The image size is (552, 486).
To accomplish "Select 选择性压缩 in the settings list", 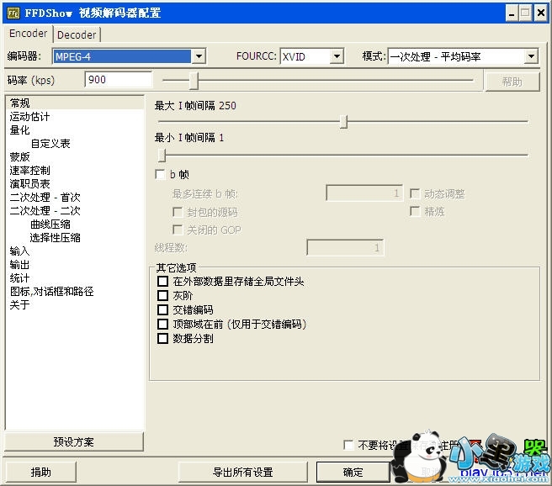I will [x=56, y=237].
